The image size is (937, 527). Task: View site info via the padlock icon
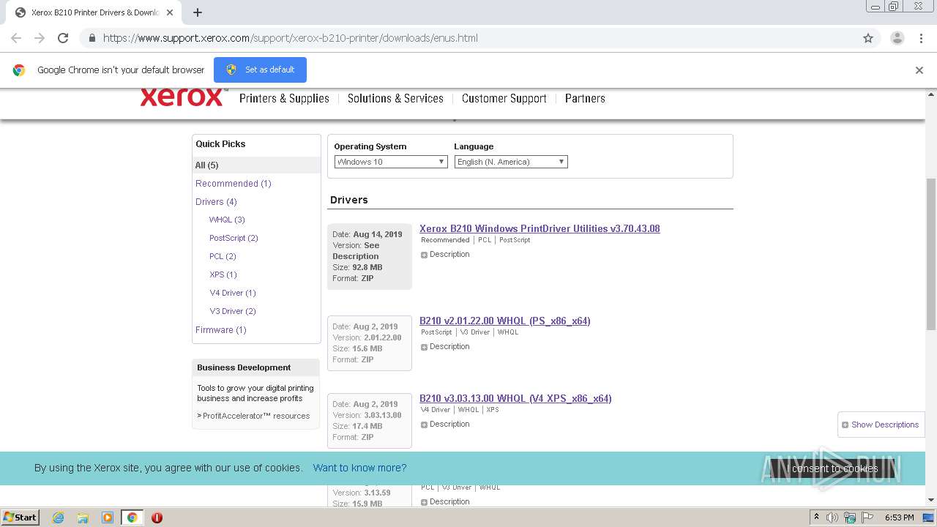click(x=92, y=38)
